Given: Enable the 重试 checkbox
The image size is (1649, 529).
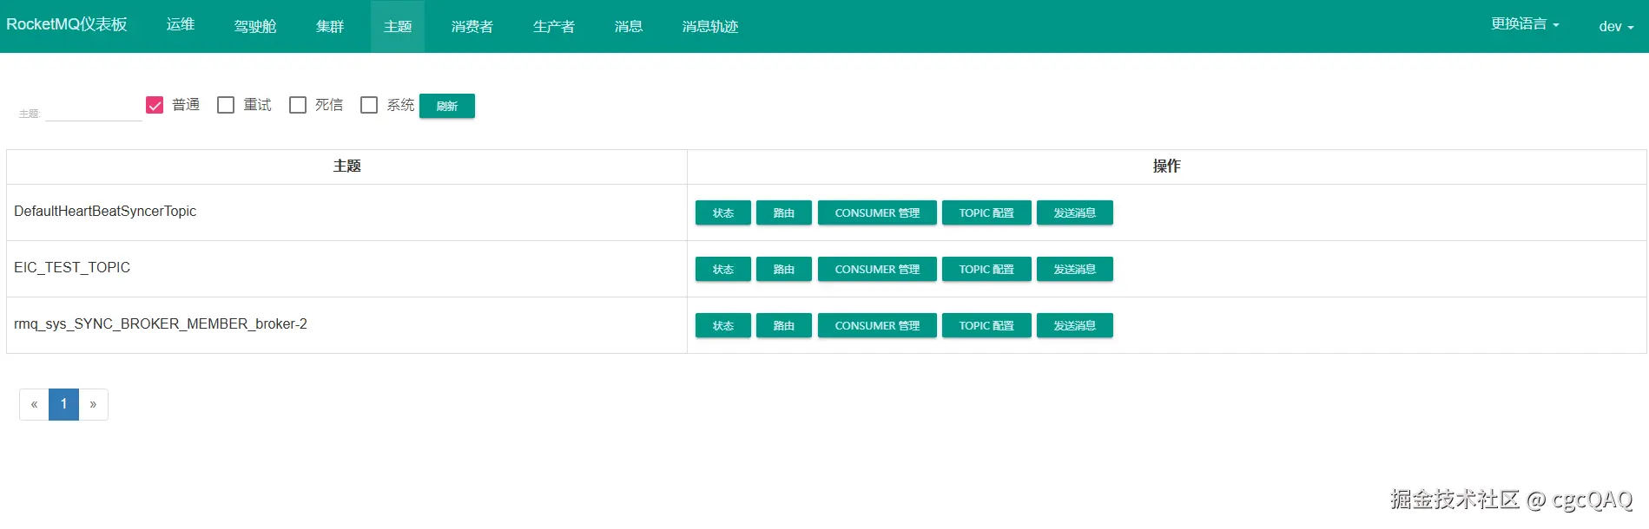Looking at the screenshot, I should tap(226, 105).
